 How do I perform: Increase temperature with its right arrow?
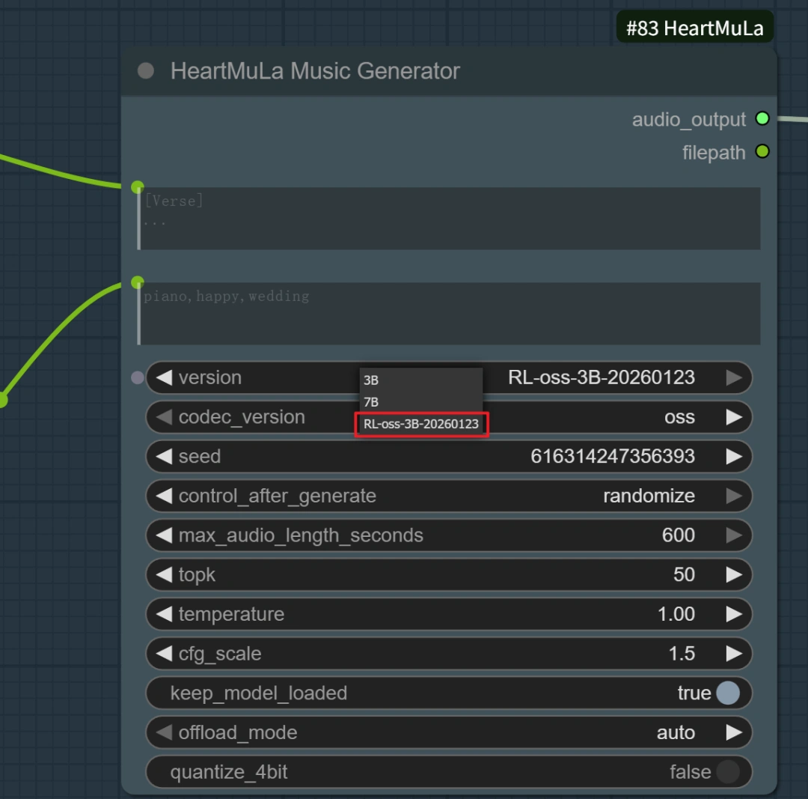pyautogui.click(x=733, y=614)
